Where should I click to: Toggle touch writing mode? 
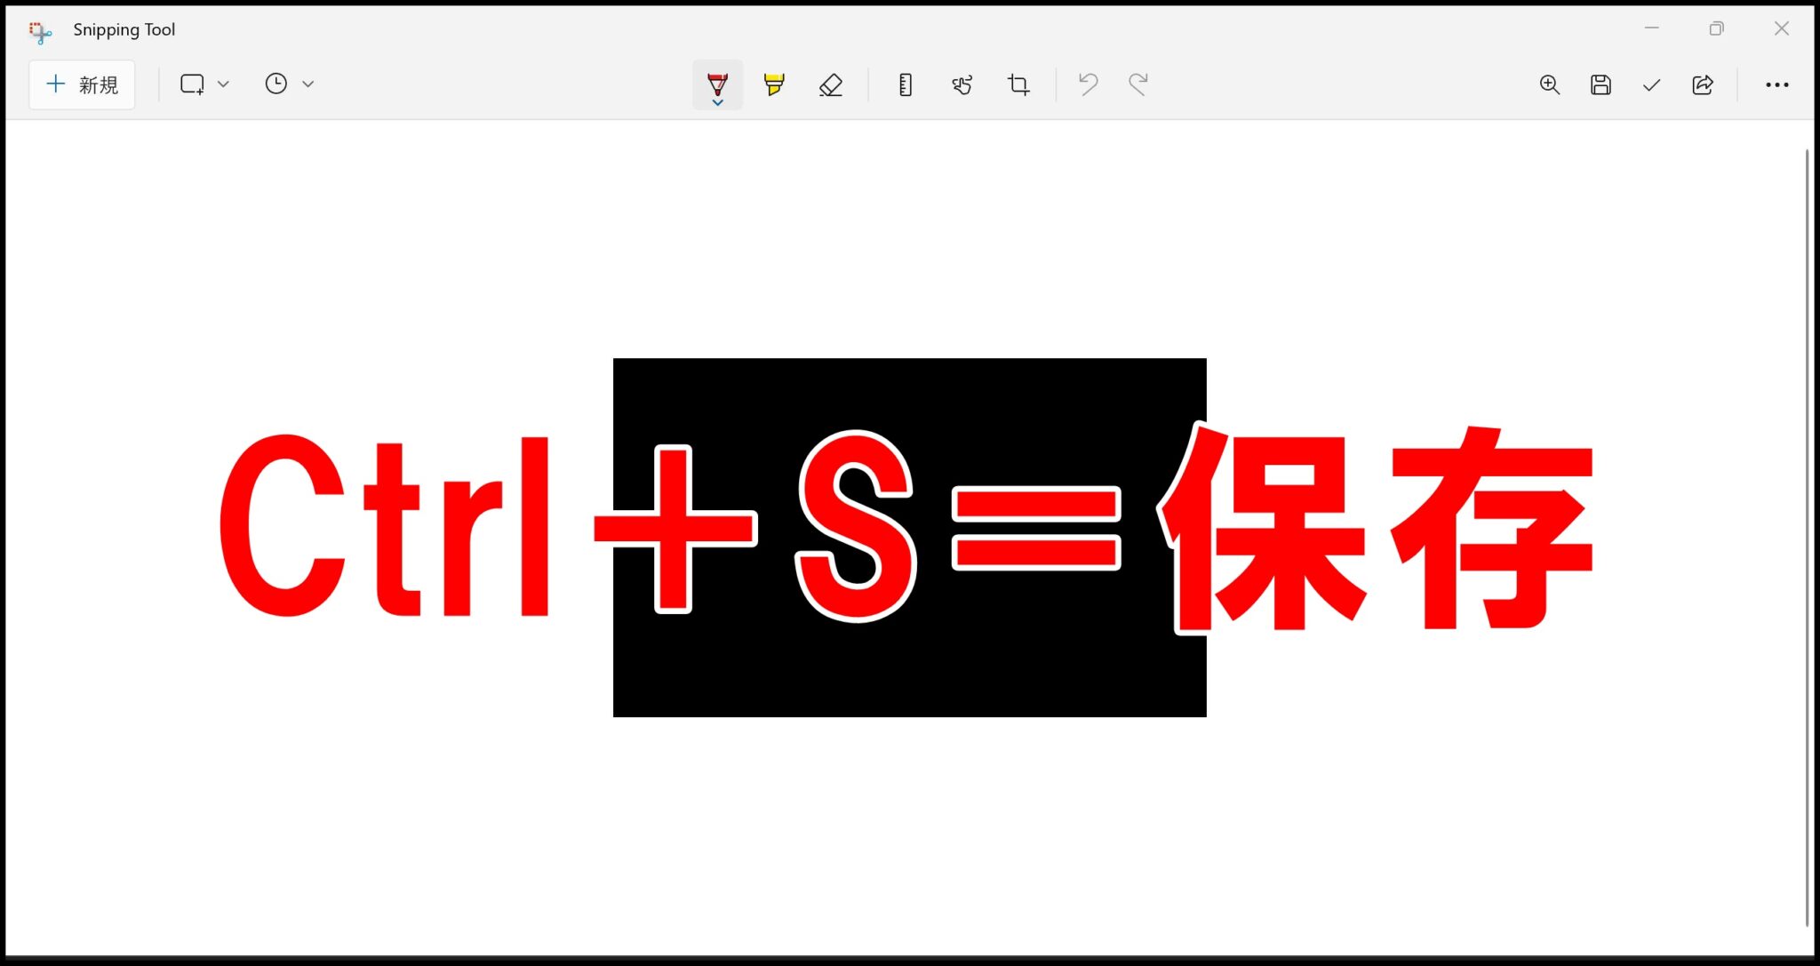pos(962,84)
